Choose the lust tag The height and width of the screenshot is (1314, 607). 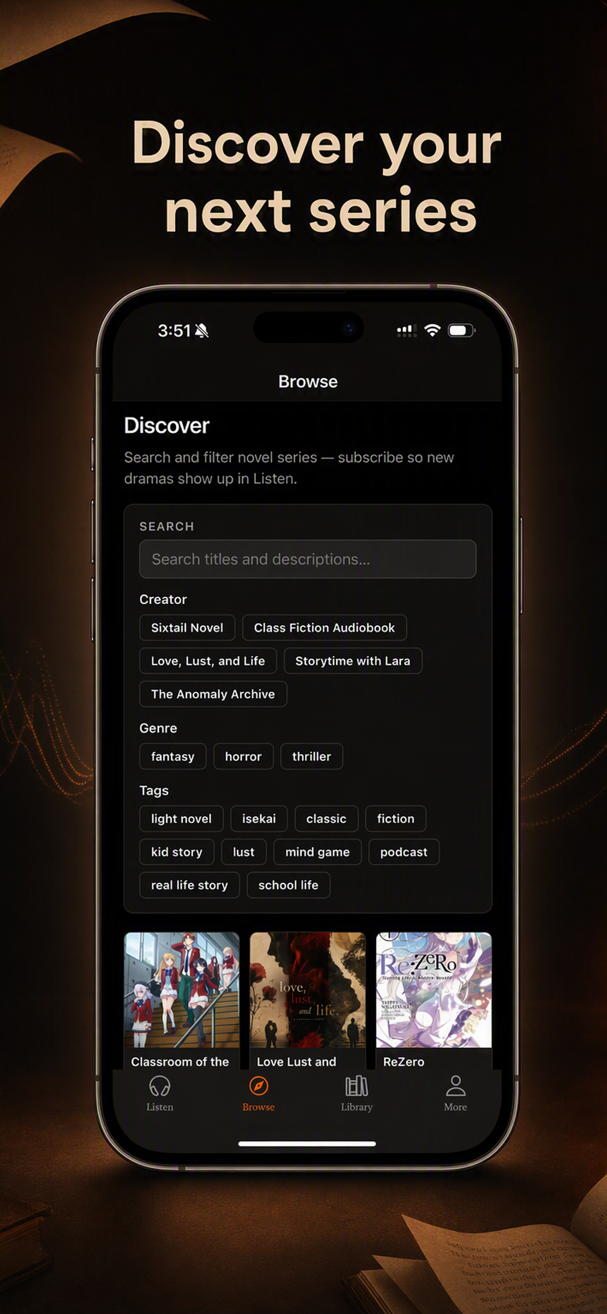click(244, 852)
